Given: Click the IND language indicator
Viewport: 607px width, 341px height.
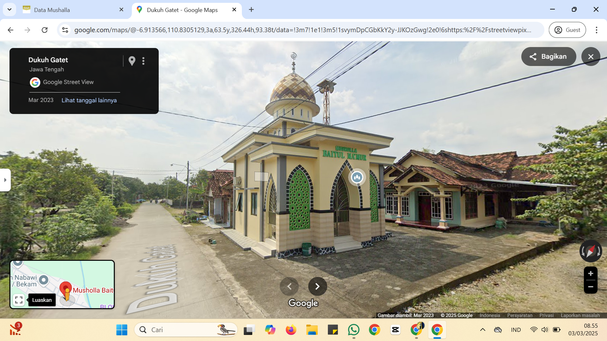Looking at the screenshot, I should (x=516, y=330).
